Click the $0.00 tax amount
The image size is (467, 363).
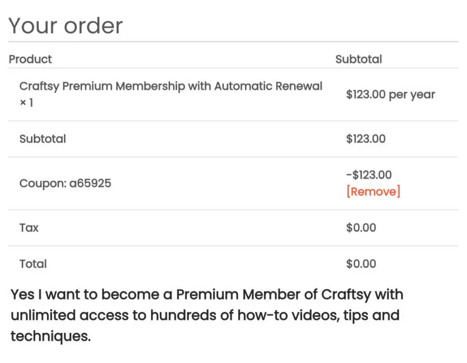(361, 228)
